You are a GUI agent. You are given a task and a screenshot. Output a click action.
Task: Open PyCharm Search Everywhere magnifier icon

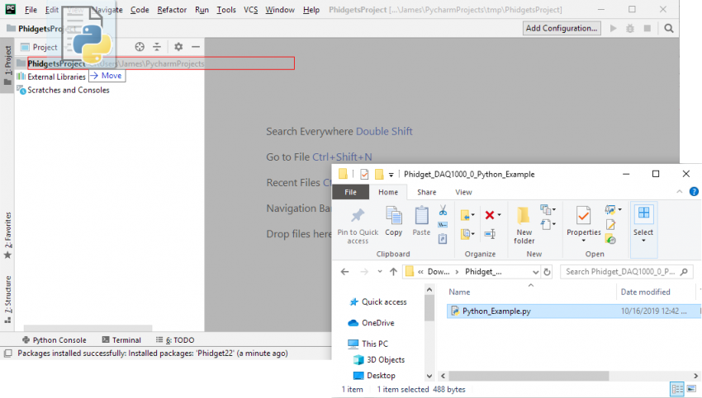(669, 28)
